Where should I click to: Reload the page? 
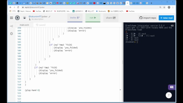click(x=18, y=7)
